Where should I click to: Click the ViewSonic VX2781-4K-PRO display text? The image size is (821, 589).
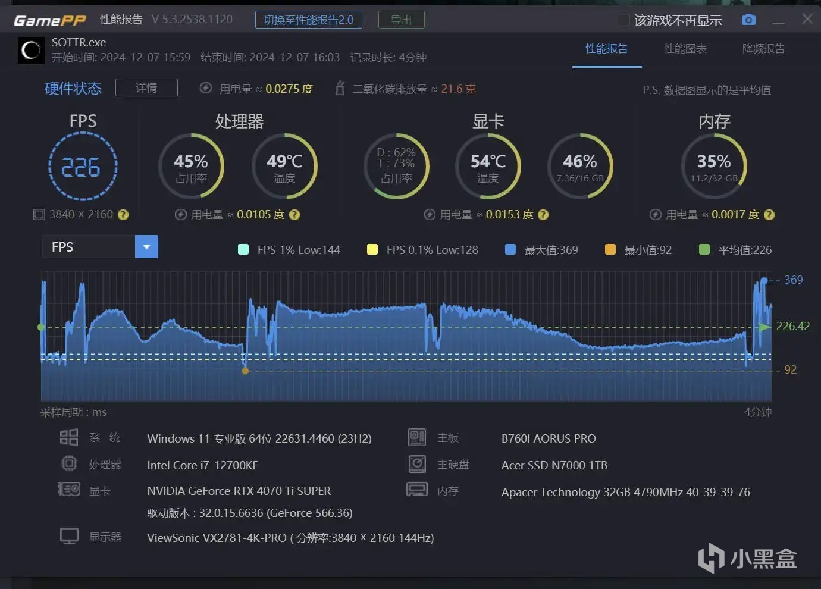290,538
